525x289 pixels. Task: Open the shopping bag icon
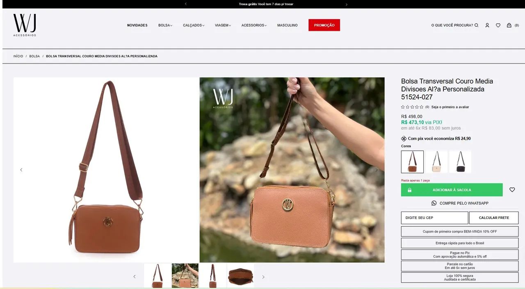[x=509, y=25]
